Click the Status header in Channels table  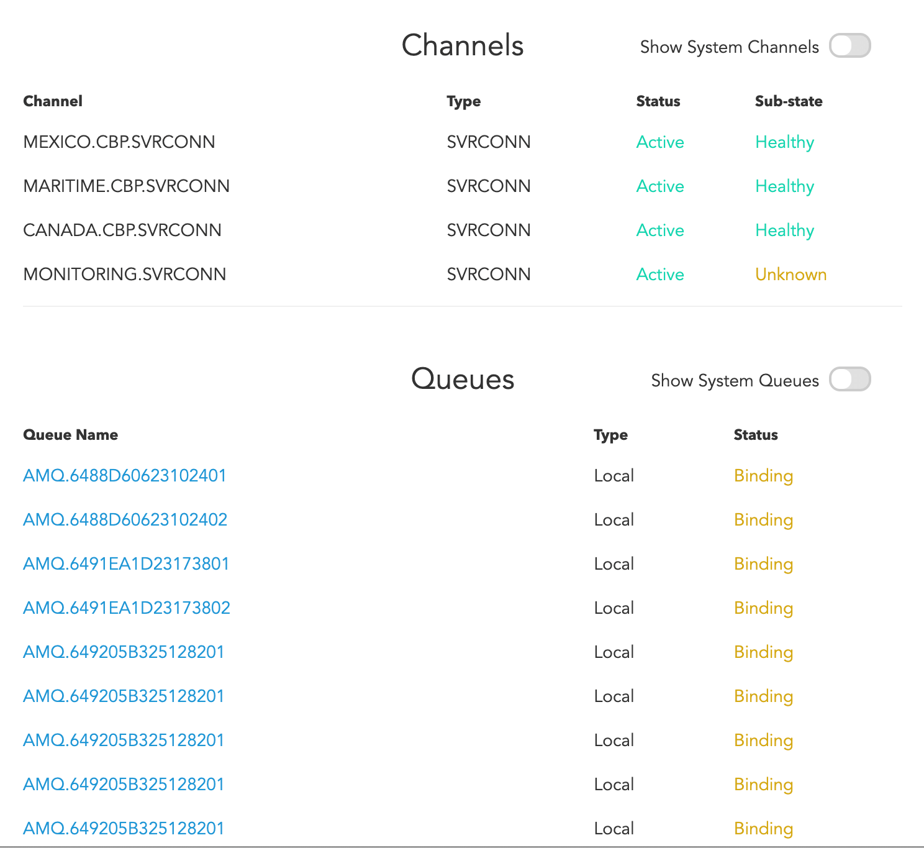click(x=658, y=101)
